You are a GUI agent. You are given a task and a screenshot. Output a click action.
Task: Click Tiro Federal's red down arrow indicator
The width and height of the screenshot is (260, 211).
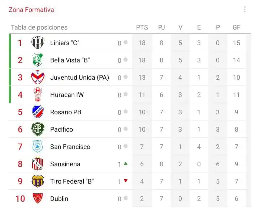126,181
